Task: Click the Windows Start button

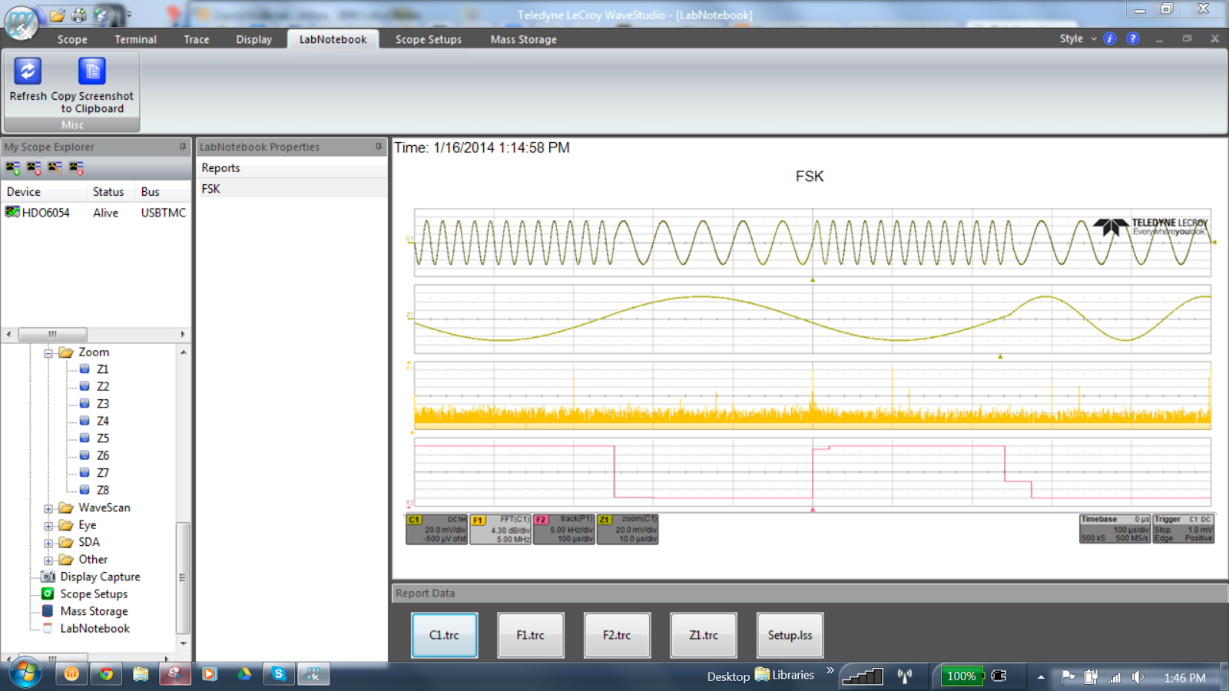Action: [x=25, y=674]
